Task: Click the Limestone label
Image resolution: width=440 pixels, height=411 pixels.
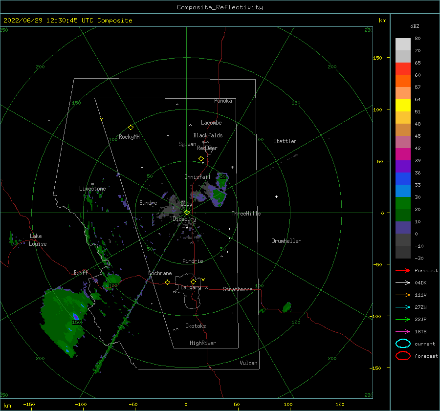Action: tap(92, 189)
